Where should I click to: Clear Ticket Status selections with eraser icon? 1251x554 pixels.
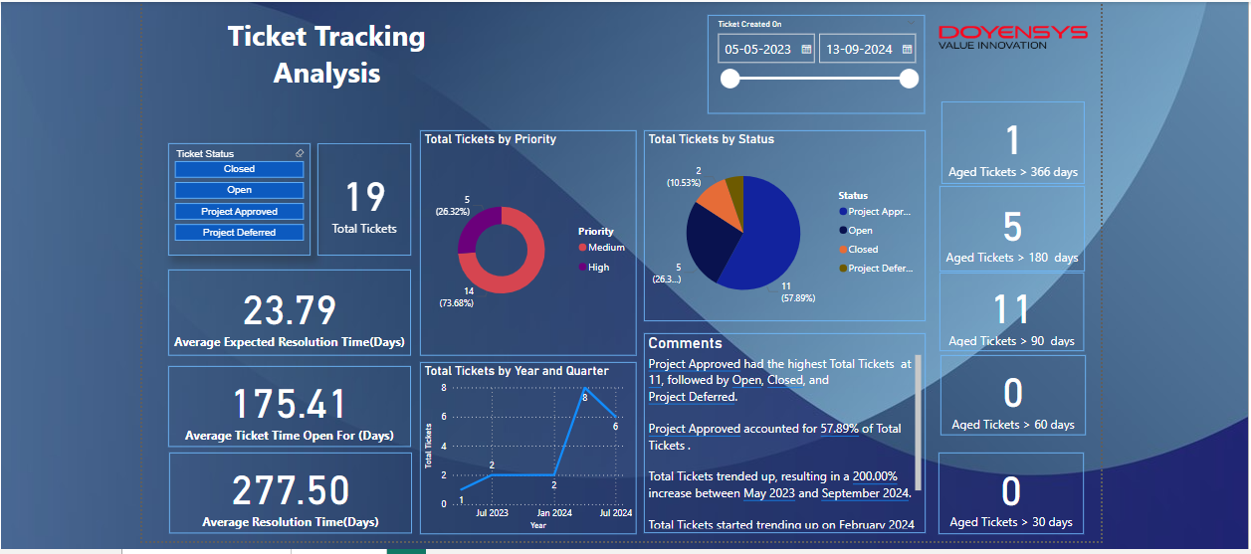coord(300,153)
